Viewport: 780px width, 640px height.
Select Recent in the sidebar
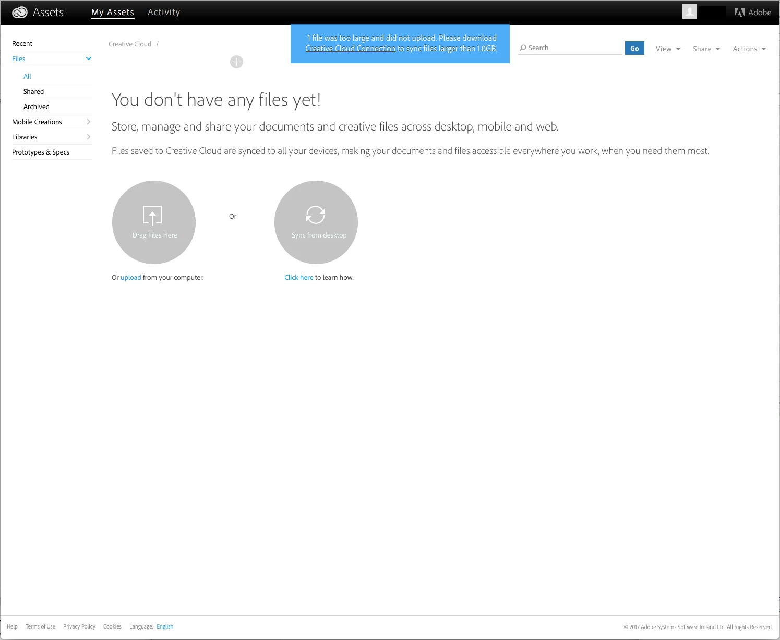(22, 43)
